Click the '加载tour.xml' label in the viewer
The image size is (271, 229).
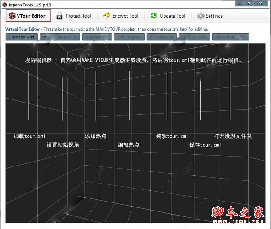29,136
